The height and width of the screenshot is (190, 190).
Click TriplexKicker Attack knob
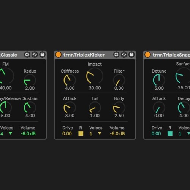(x=70, y=108)
